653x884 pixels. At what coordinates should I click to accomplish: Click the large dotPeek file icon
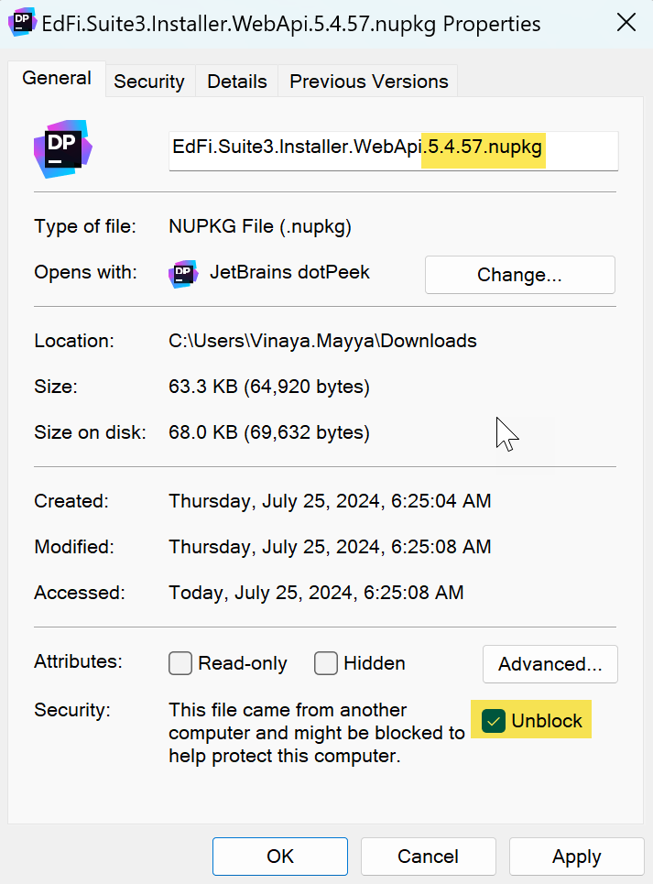(x=62, y=149)
